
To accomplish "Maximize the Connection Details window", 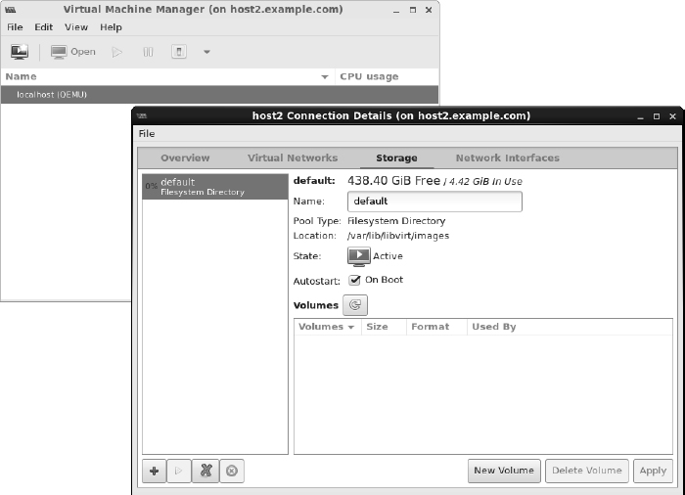I will tap(657, 116).
